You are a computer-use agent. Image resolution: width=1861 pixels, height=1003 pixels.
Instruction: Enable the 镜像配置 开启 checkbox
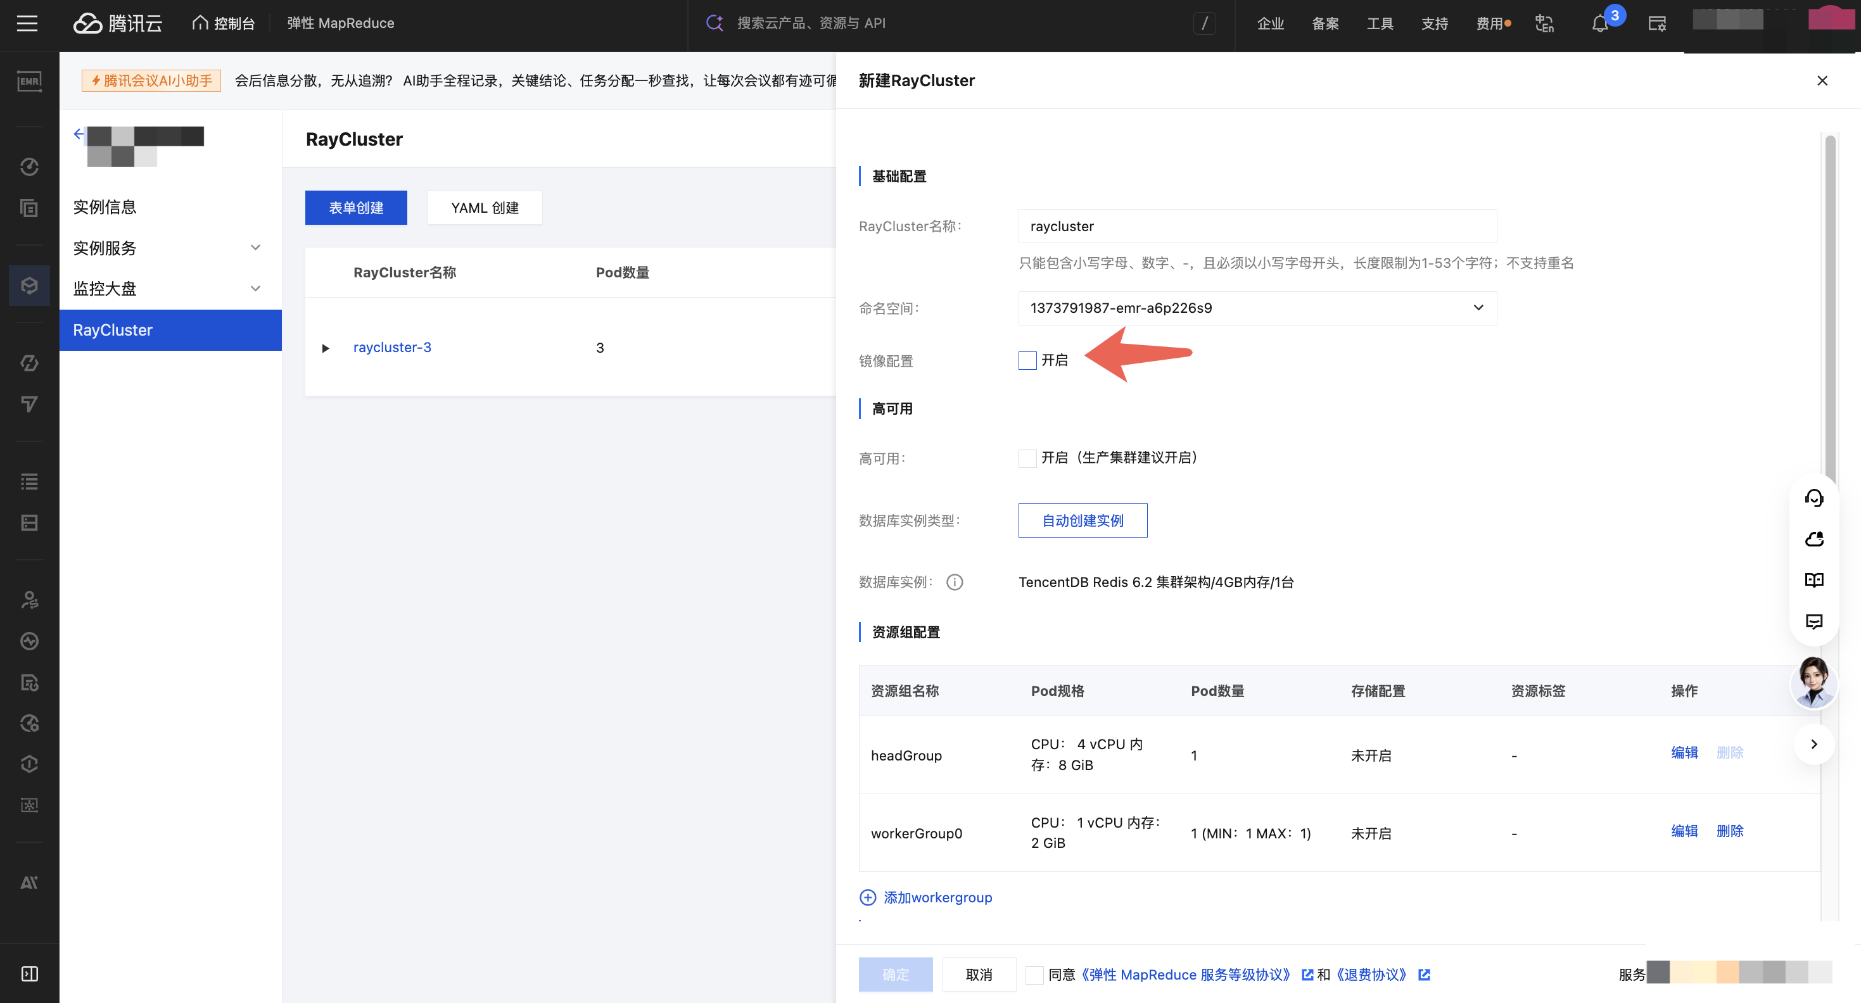pyautogui.click(x=1027, y=360)
